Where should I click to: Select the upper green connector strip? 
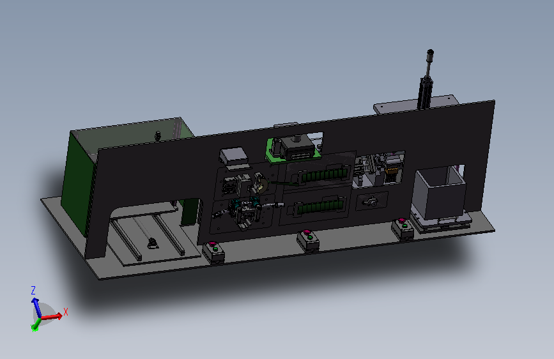(x=324, y=175)
